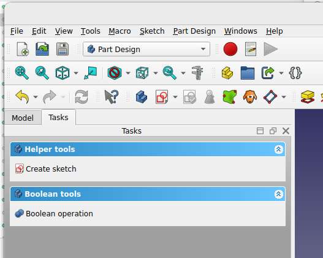Open the measure caliper tool
Viewport: 323px width, 258px height.
[x=197, y=73]
